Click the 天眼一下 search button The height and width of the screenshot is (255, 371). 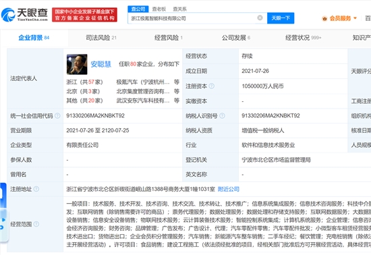[x=281, y=18]
